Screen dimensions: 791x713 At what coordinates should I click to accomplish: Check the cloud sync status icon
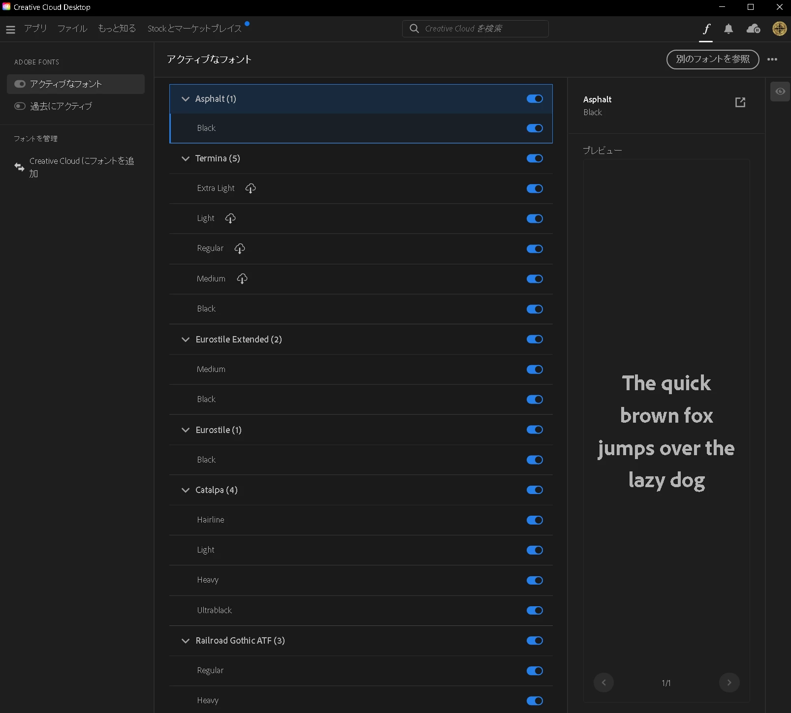(x=753, y=29)
